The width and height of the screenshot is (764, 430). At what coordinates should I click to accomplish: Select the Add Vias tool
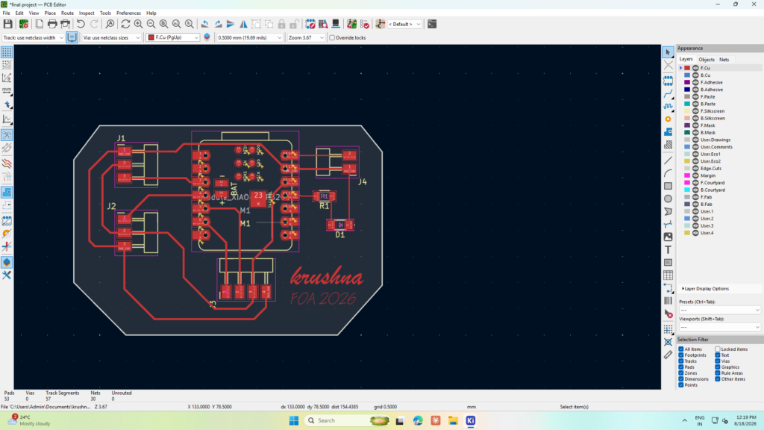tap(668, 119)
